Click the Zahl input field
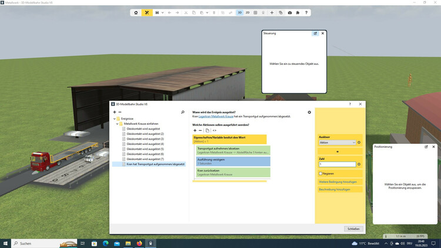This screenshot has width=441, height=248. [x=338, y=164]
